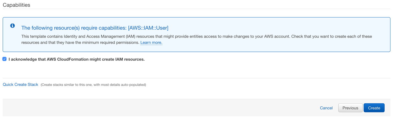Viewport: 394px width, 119px height.
Task: Click the [AWS::IAM::User] text in the alert title
Action: (148, 28)
